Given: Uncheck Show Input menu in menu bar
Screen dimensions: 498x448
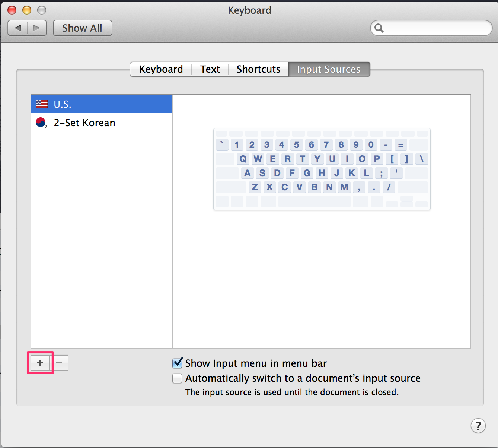Looking at the screenshot, I should 178,363.
